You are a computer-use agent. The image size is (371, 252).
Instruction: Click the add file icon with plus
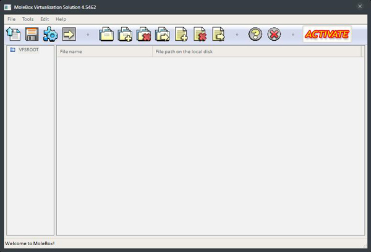point(181,34)
